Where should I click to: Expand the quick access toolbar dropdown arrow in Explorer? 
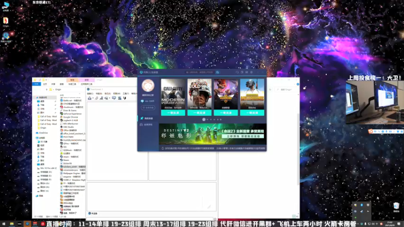[46, 80]
